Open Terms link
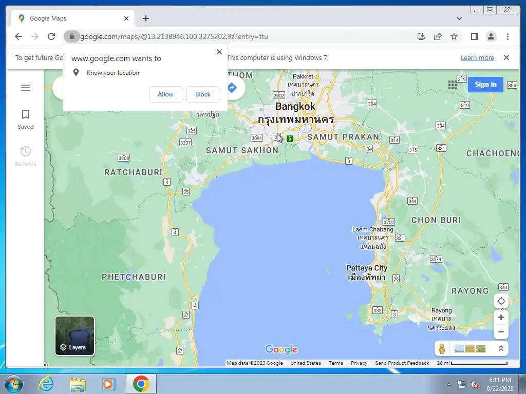The image size is (526, 394). pyautogui.click(x=336, y=363)
